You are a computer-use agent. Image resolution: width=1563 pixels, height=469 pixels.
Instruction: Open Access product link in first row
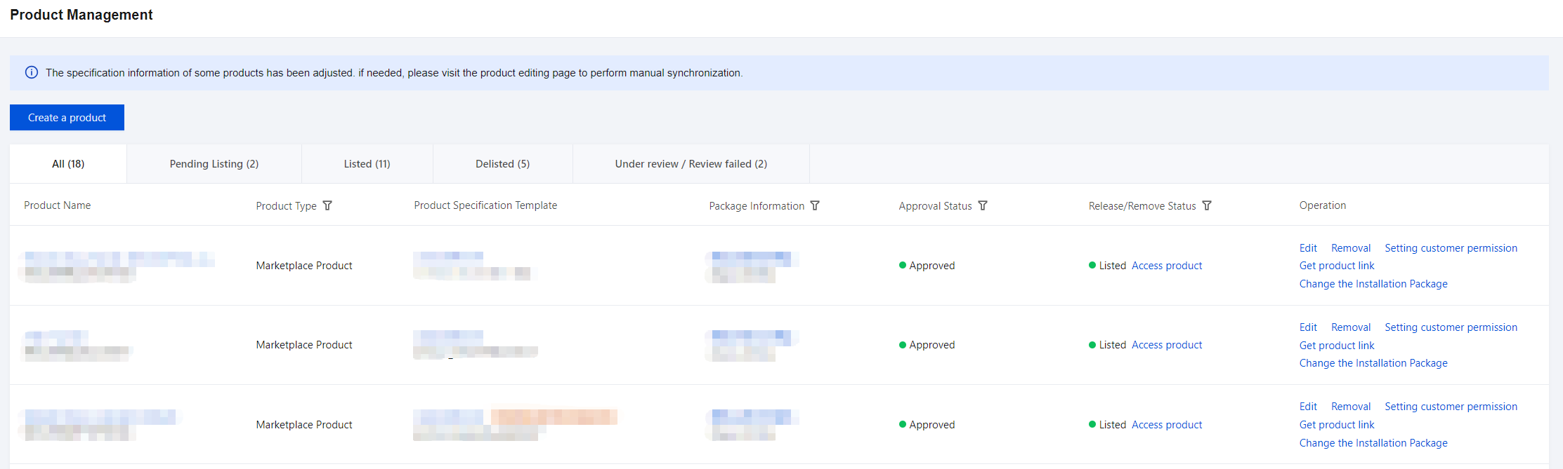click(1167, 265)
